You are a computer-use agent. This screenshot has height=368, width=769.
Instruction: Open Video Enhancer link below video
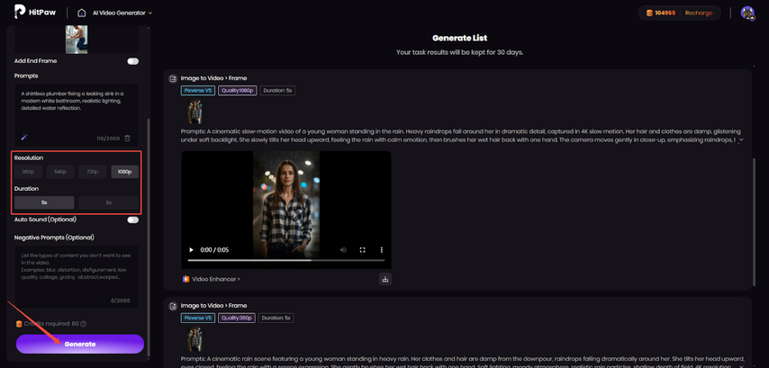coord(214,279)
